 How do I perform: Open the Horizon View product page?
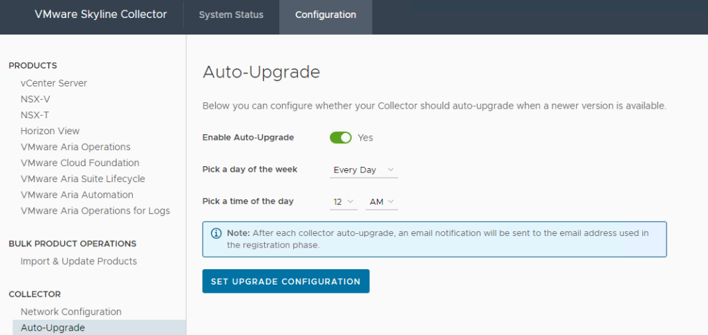pos(50,131)
